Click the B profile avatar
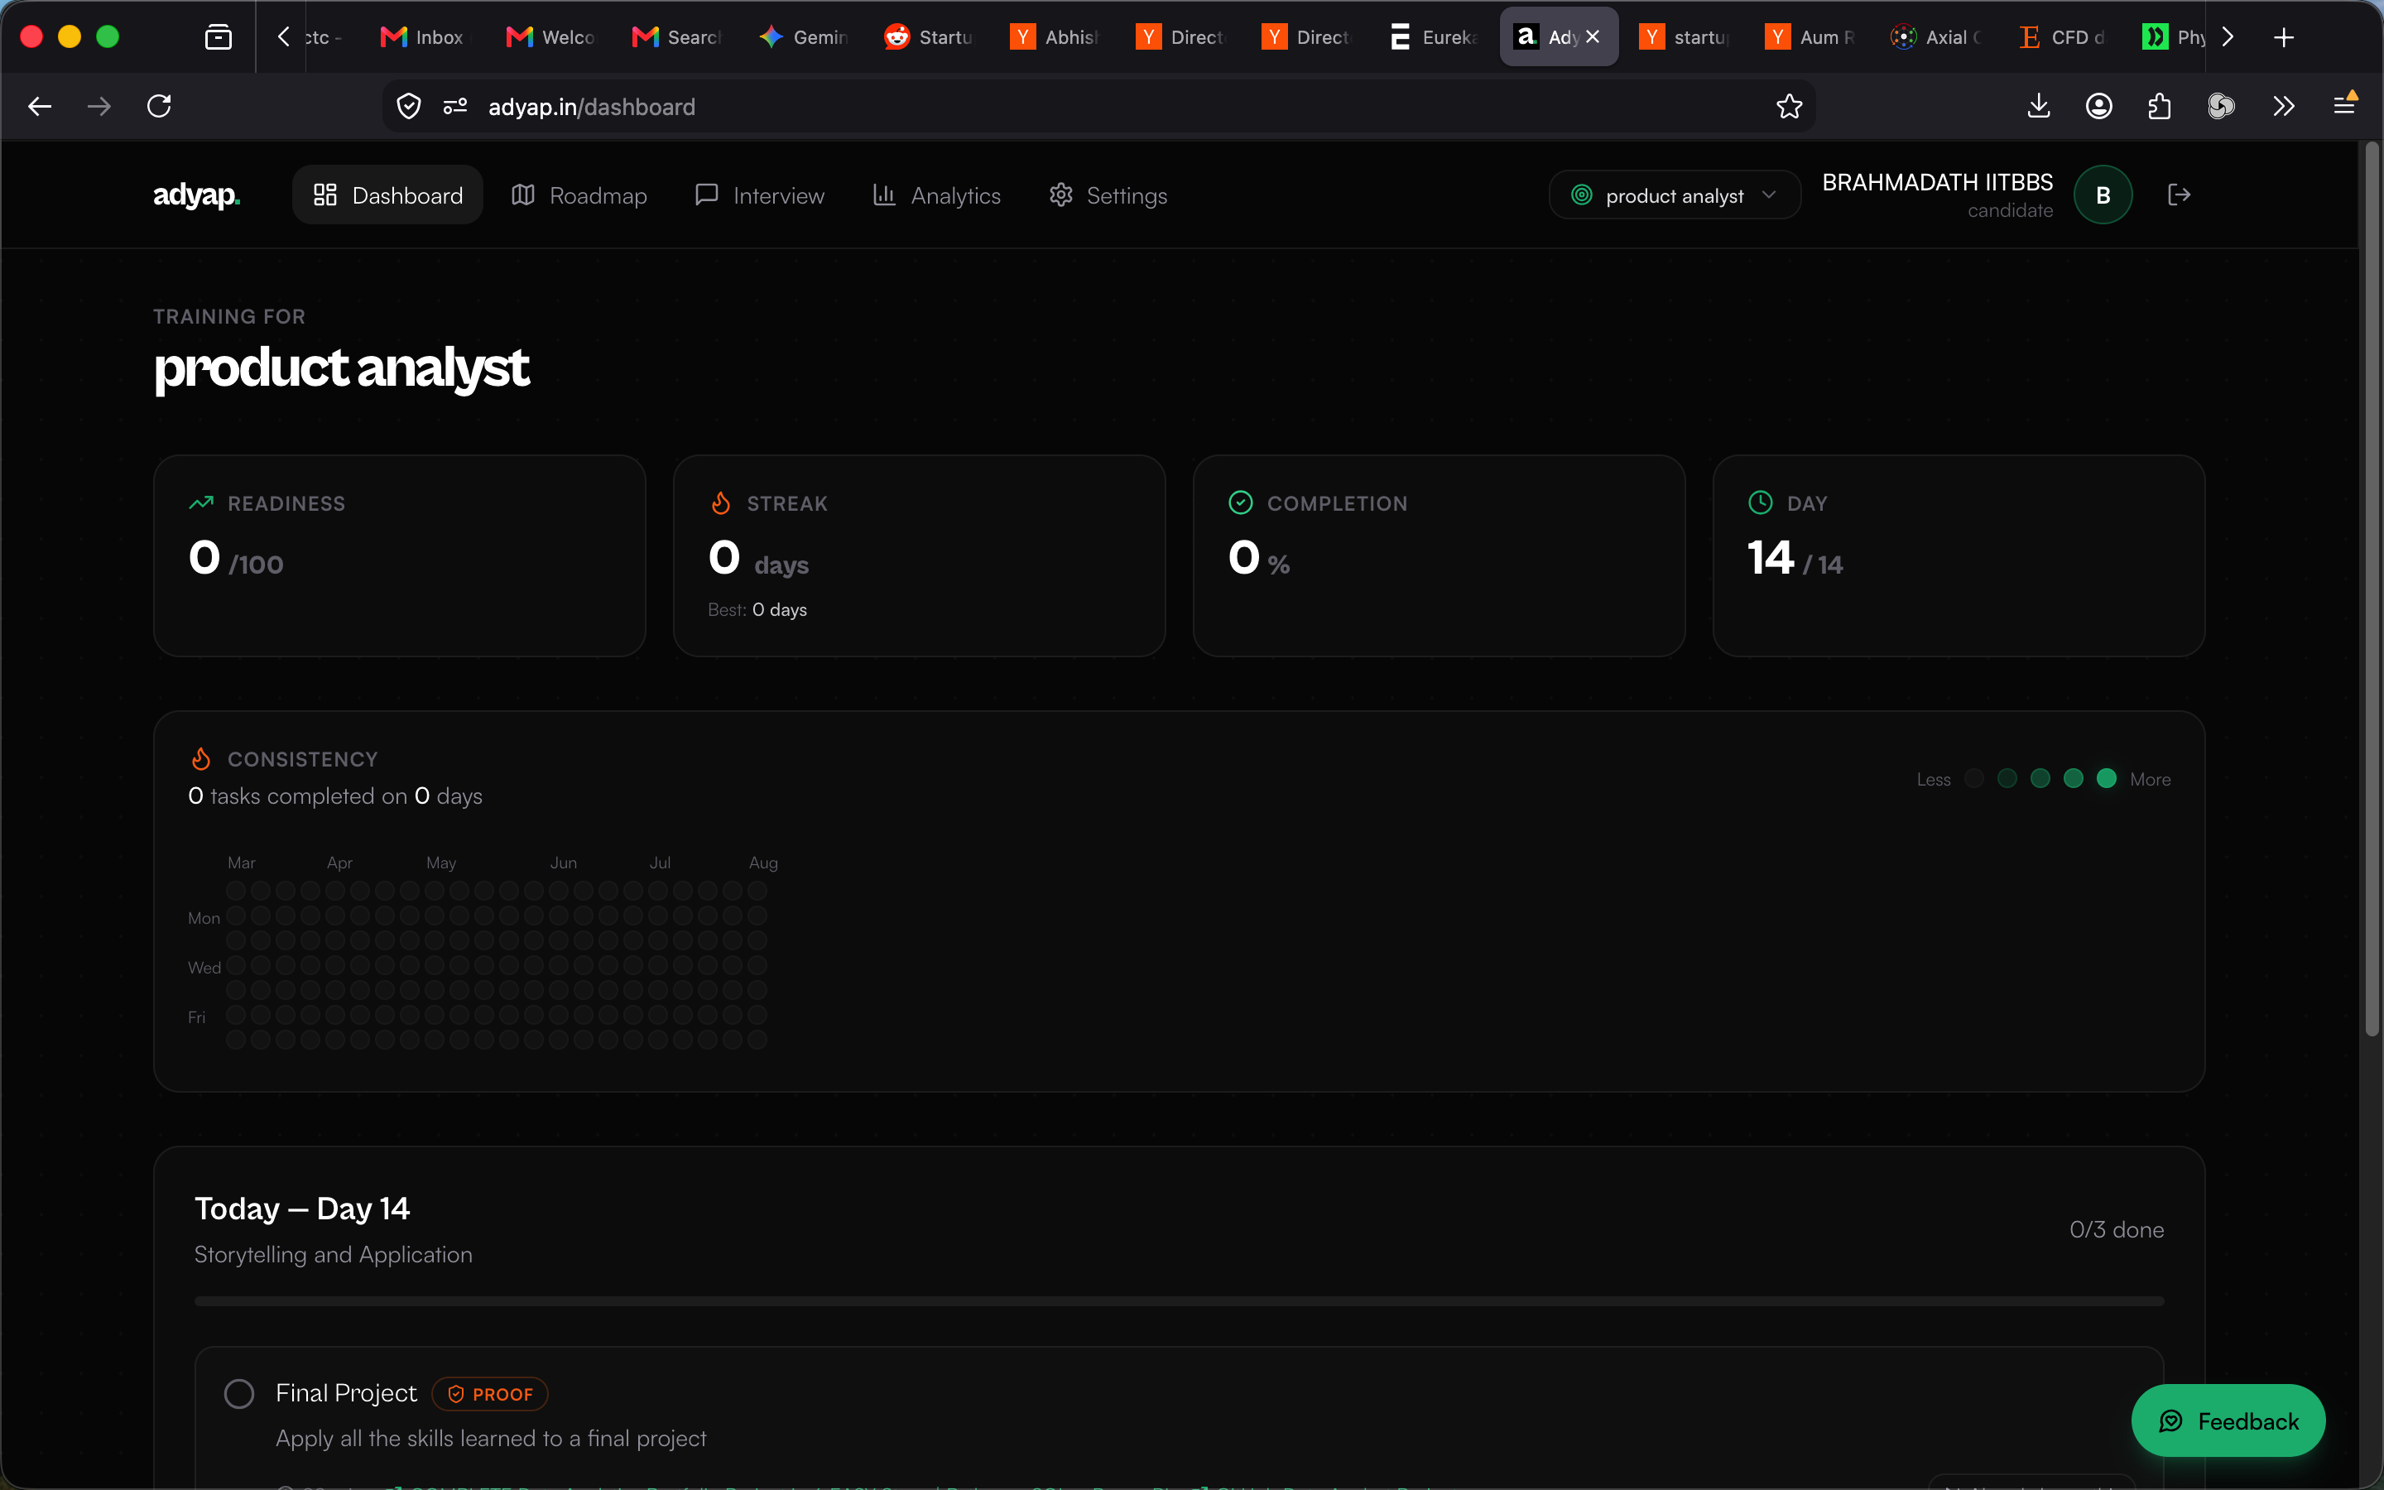 [2103, 195]
